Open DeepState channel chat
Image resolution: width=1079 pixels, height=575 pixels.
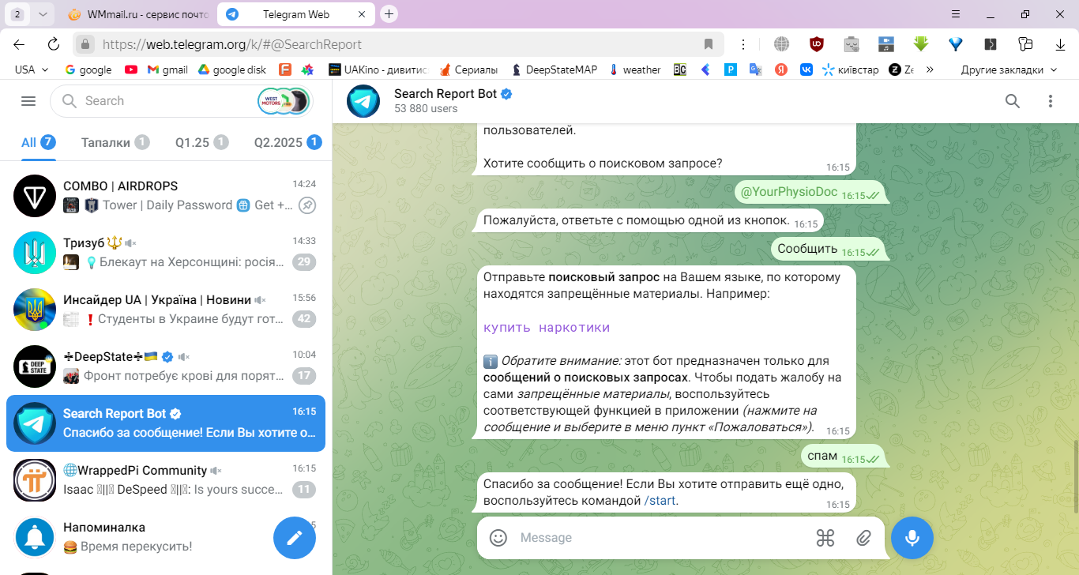click(x=166, y=366)
